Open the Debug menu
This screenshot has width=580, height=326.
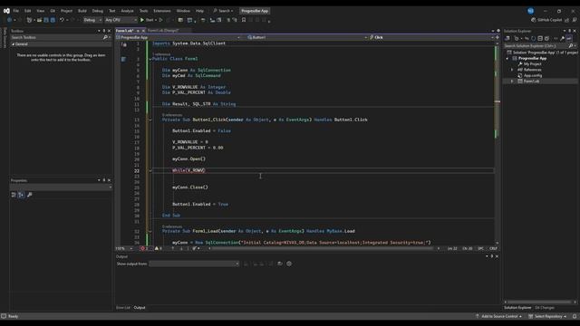point(98,11)
